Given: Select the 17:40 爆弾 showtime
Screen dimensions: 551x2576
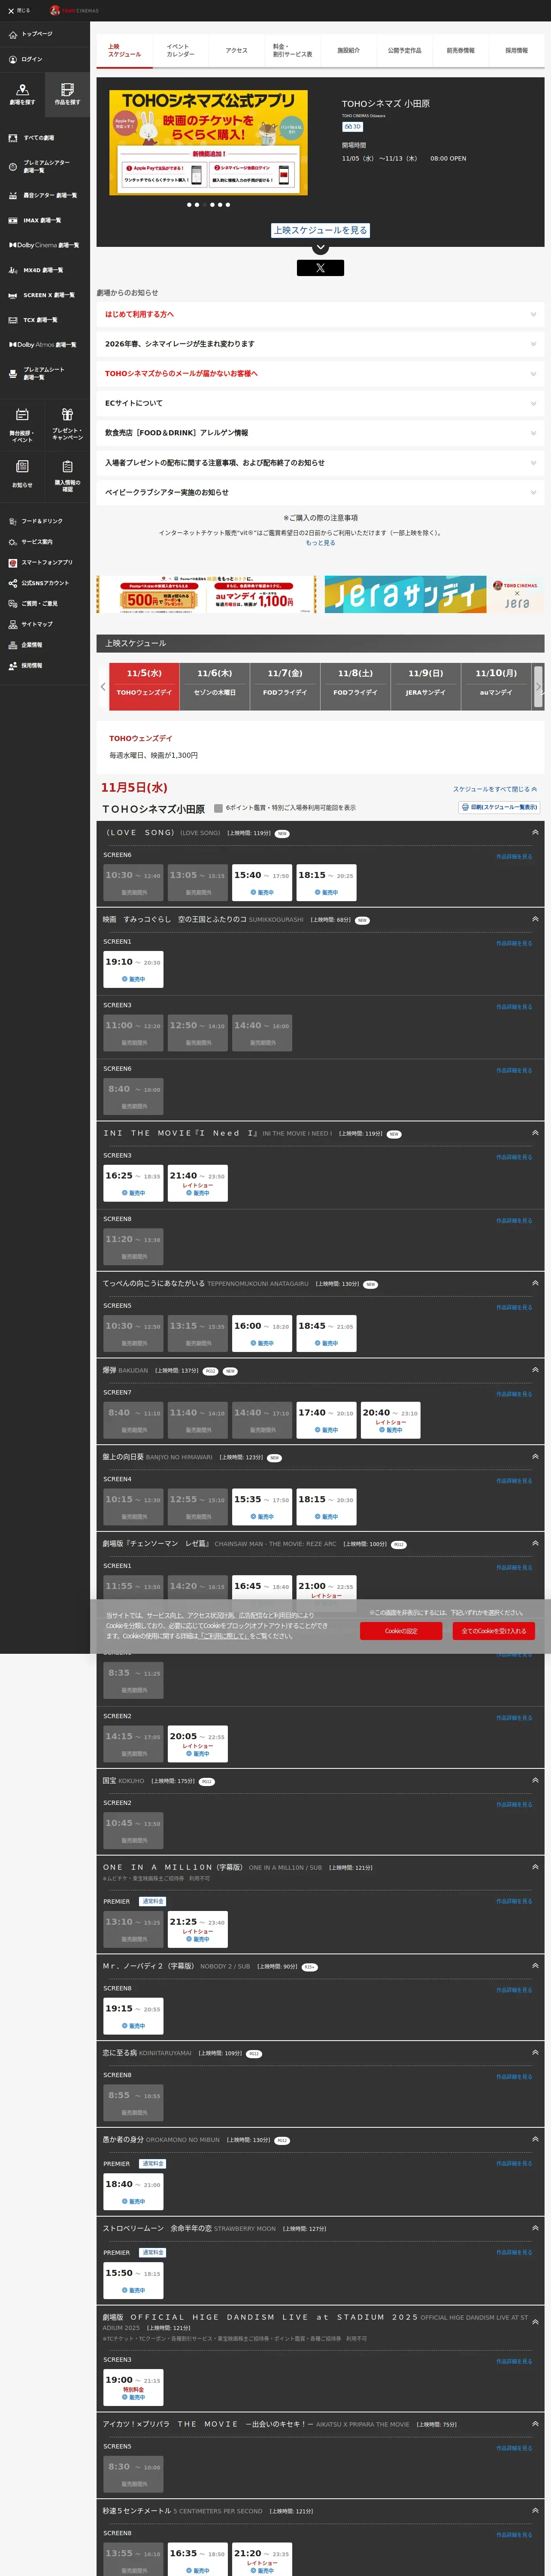Looking at the screenshot, I should 326,1420.
